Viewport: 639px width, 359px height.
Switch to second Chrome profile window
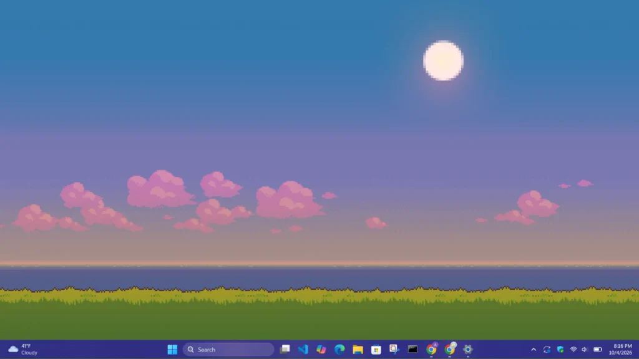pos(449,349)
